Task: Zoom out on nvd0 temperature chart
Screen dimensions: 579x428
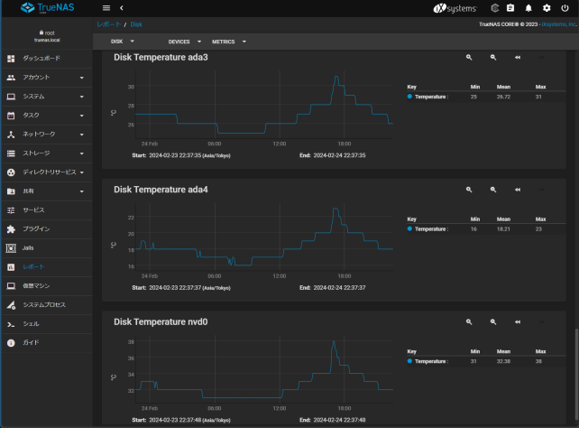Action: click(x=493, y=322)
